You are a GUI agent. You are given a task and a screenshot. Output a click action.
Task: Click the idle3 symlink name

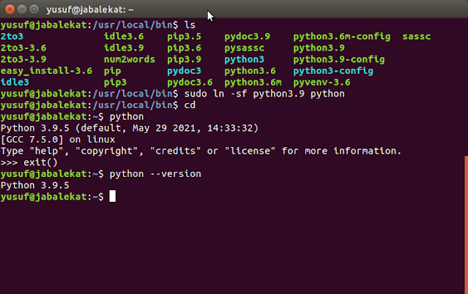click(15, 83)
